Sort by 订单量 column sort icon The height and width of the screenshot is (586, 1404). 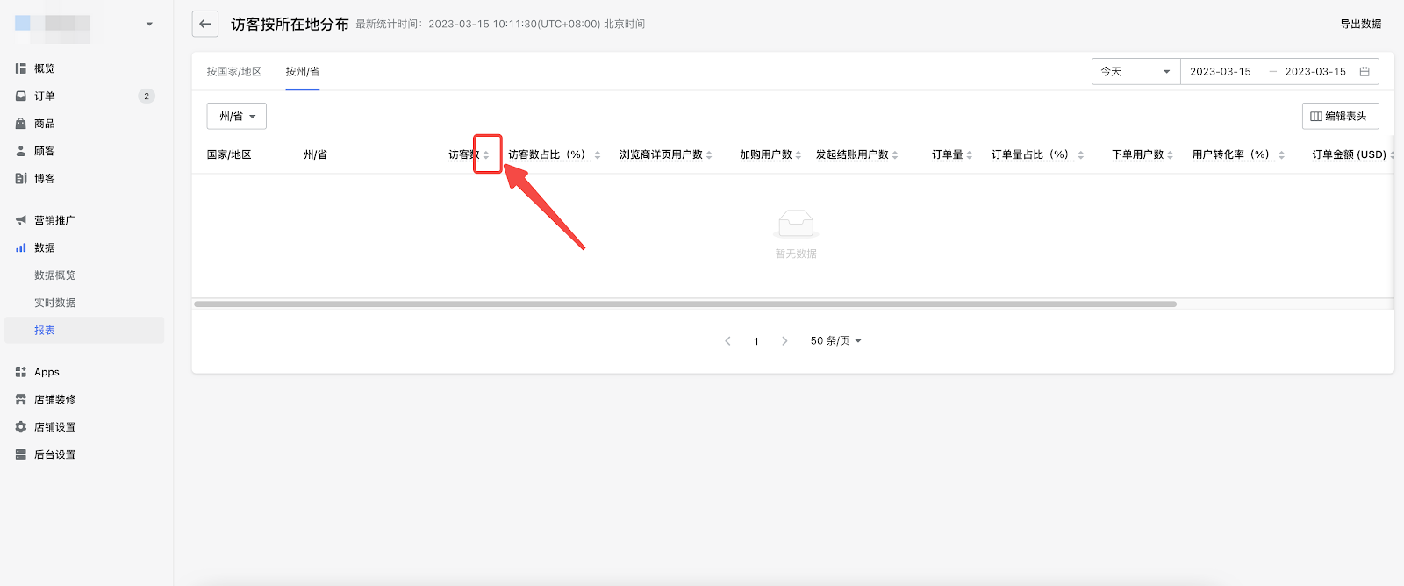[970, 155]
